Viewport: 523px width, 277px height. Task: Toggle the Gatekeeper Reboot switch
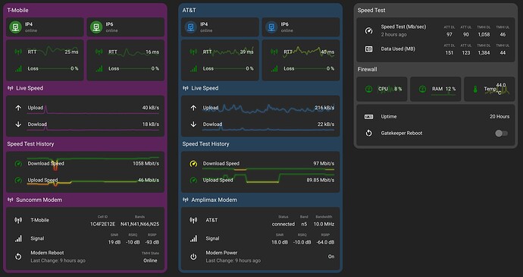(x=501, y=134)
